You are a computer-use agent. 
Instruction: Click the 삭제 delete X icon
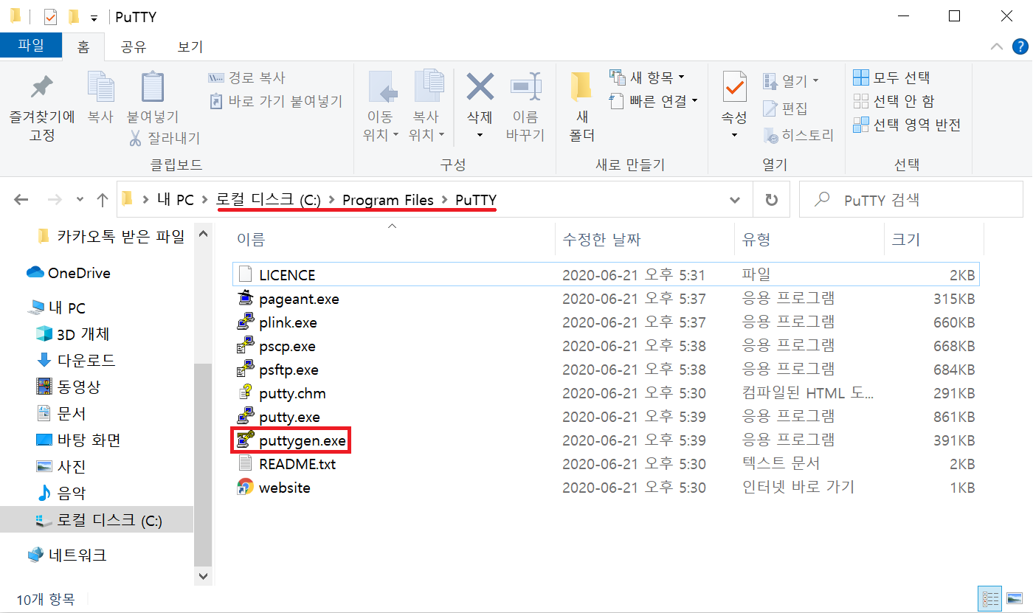[480, 89]
